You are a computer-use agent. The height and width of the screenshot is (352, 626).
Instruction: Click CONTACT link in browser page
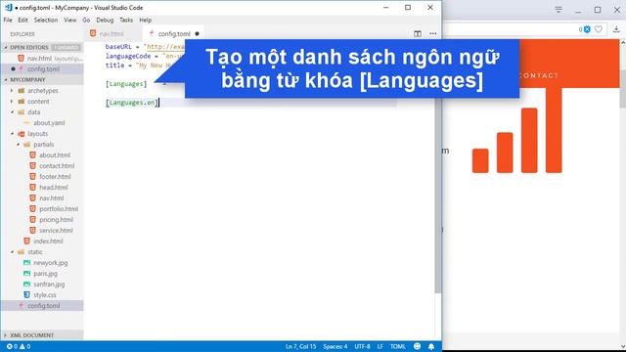point(539,75)
